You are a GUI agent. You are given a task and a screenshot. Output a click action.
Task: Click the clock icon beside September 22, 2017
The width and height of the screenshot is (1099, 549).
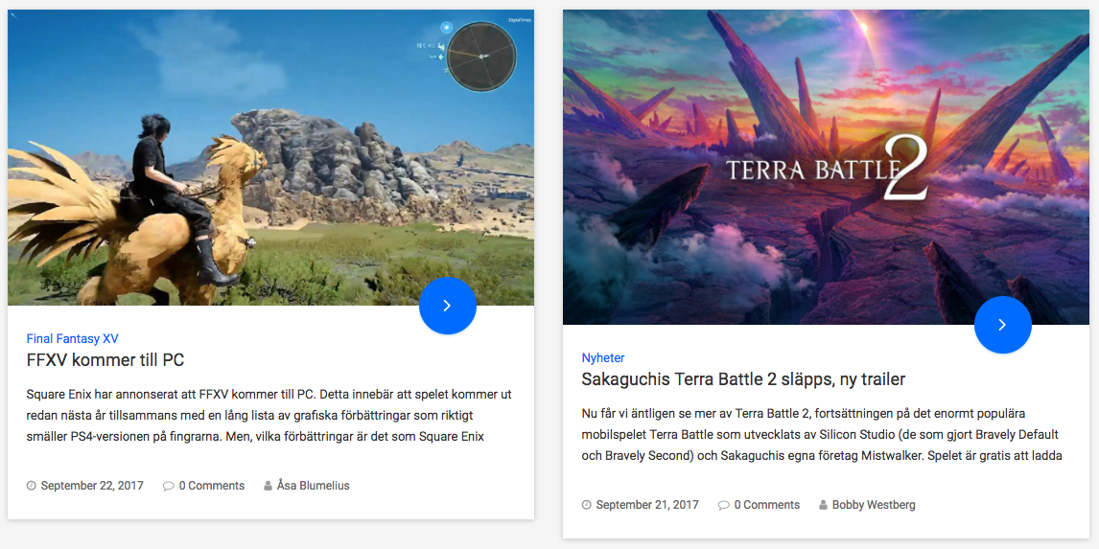[x=31, y=485]
